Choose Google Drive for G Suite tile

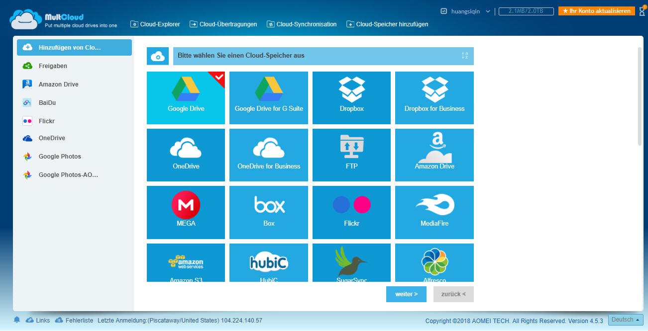pos(269,98)
